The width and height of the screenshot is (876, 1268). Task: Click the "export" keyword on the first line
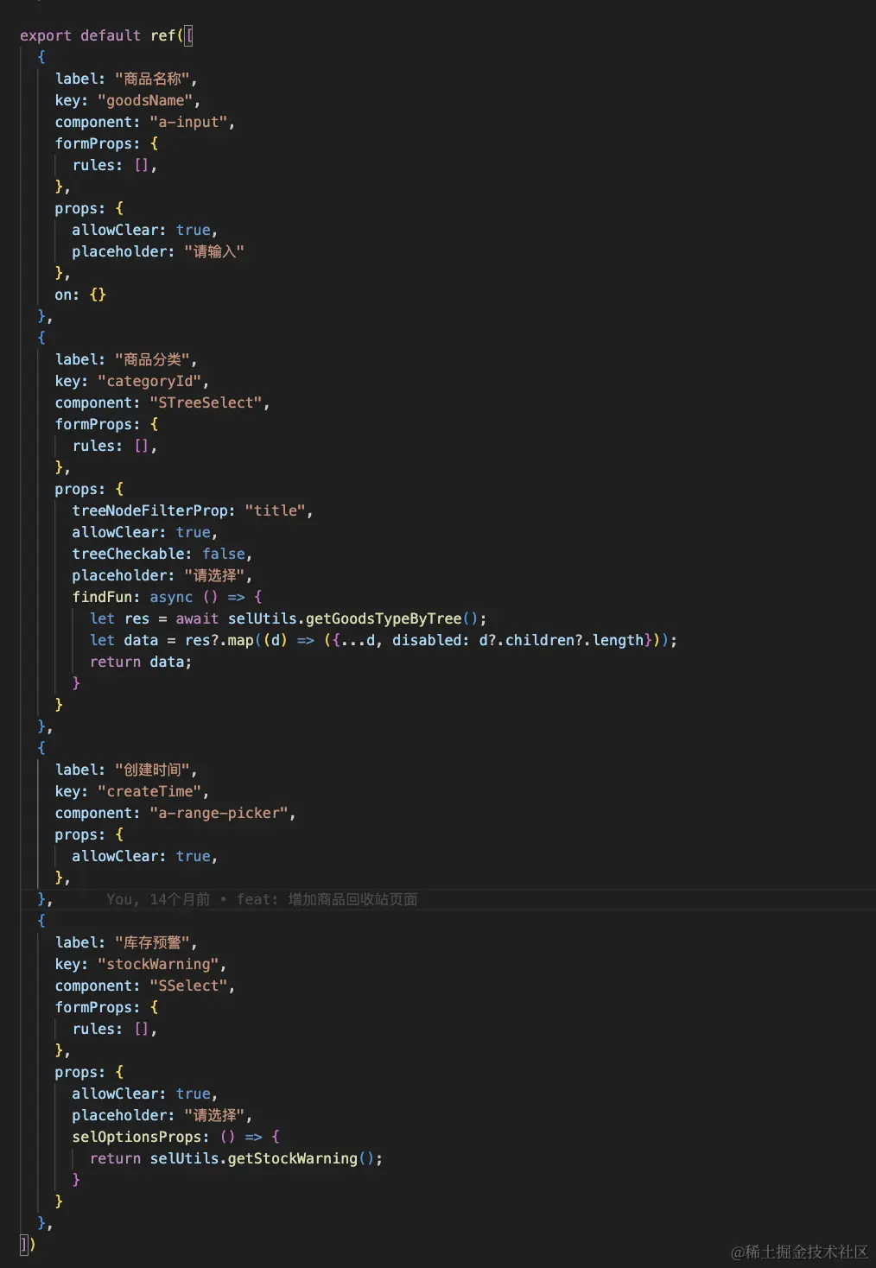click(x=46, y=35)
